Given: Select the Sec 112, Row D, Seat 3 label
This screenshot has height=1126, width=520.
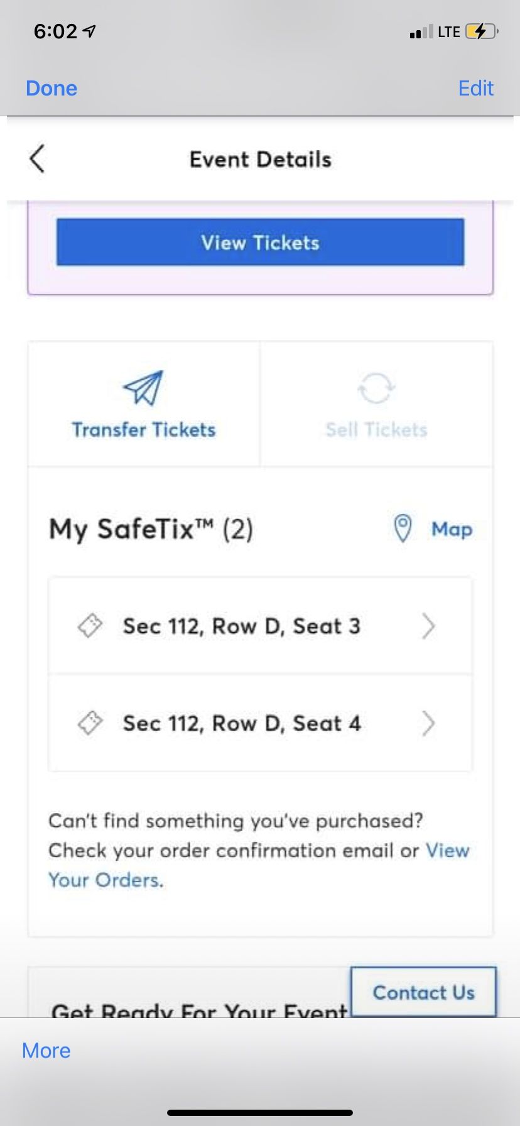Looking at the screenshot, I should pos(242,626).
